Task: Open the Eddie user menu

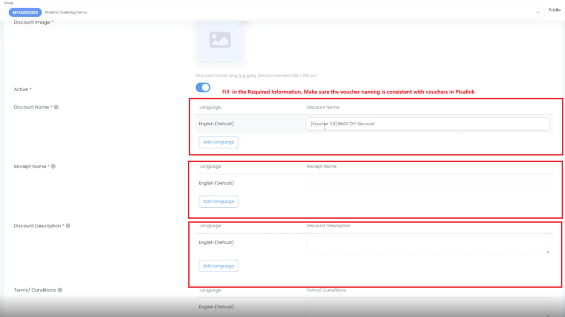Action: [x=554, y=10]
